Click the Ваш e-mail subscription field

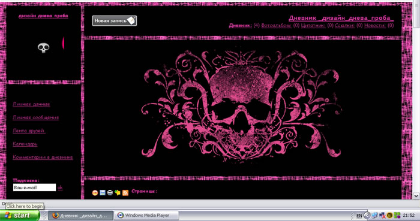[34, 187]
